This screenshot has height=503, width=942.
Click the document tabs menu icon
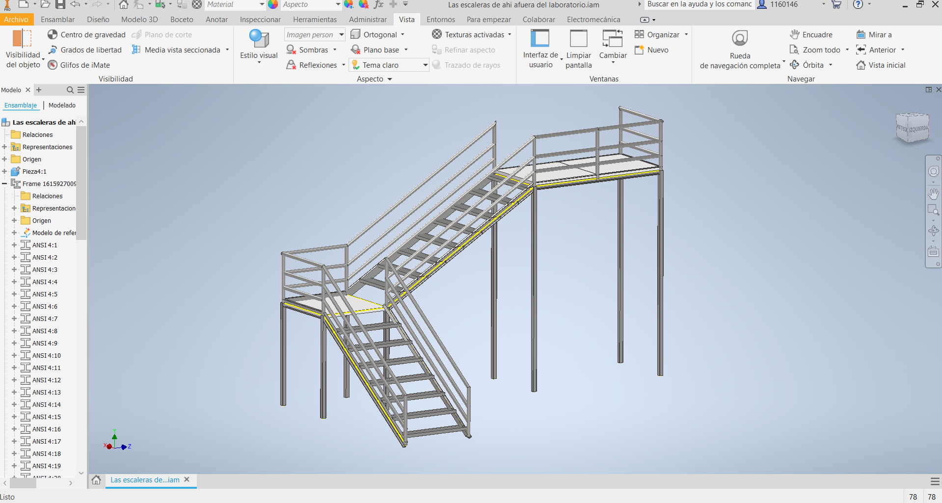[935, 481]
